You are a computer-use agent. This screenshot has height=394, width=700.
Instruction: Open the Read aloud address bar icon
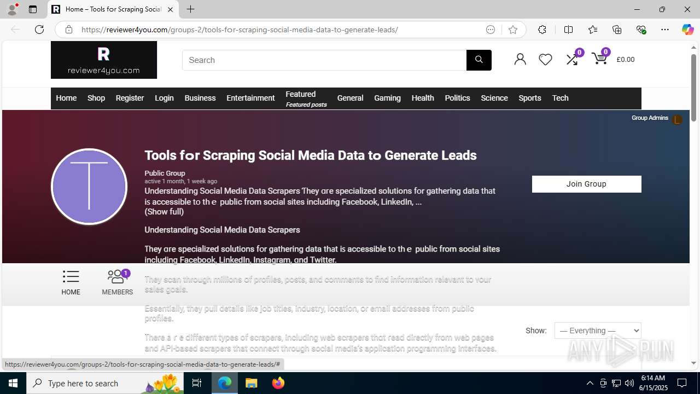tap(491, 30)
